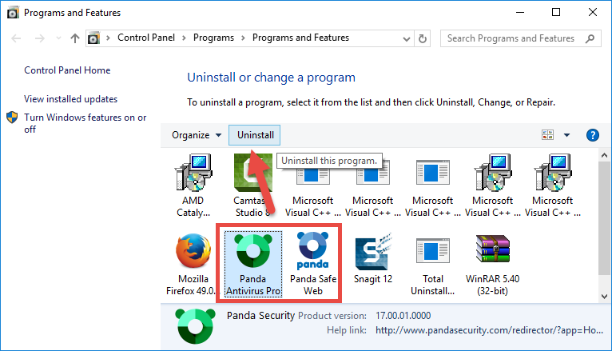The width and height of the screenshot is (612, 351).
Task: Click the search magnifier icon
Action: pyautogui.click(x=590, y=38)
